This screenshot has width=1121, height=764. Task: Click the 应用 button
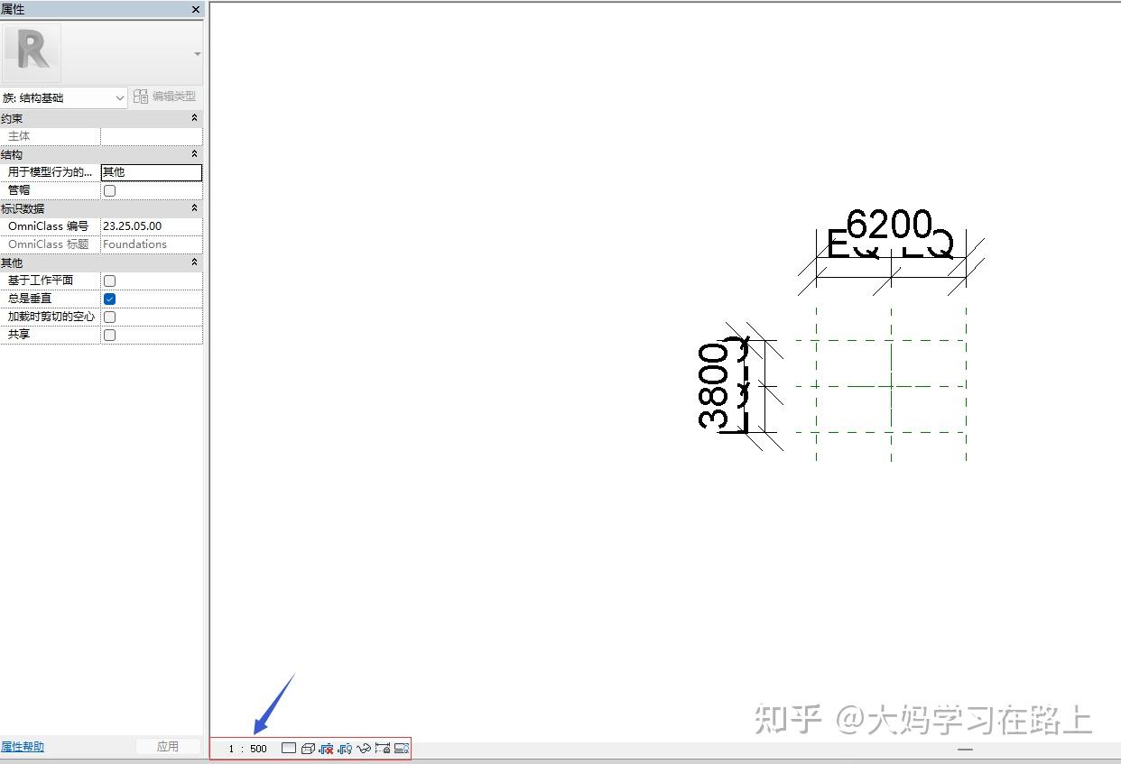[x=168, y=747]
